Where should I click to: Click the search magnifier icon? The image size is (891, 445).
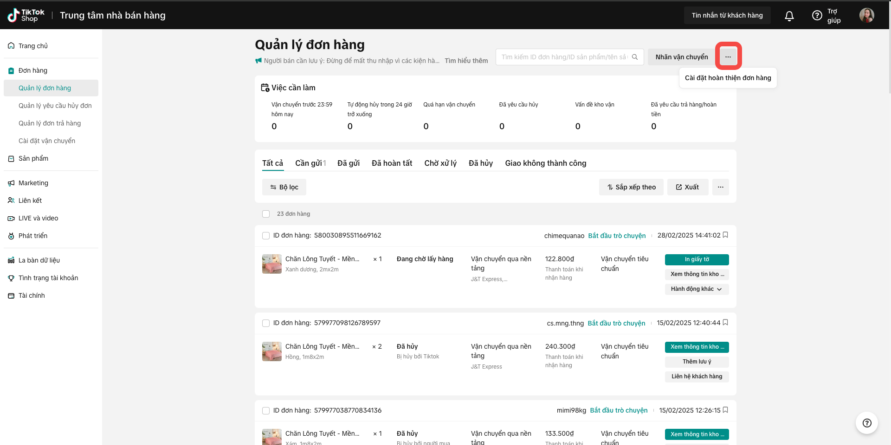coord(635,57)
